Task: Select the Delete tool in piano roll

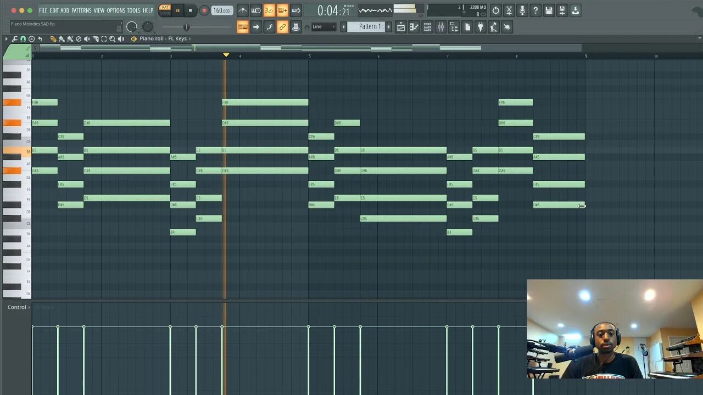Action: [79, 39]
